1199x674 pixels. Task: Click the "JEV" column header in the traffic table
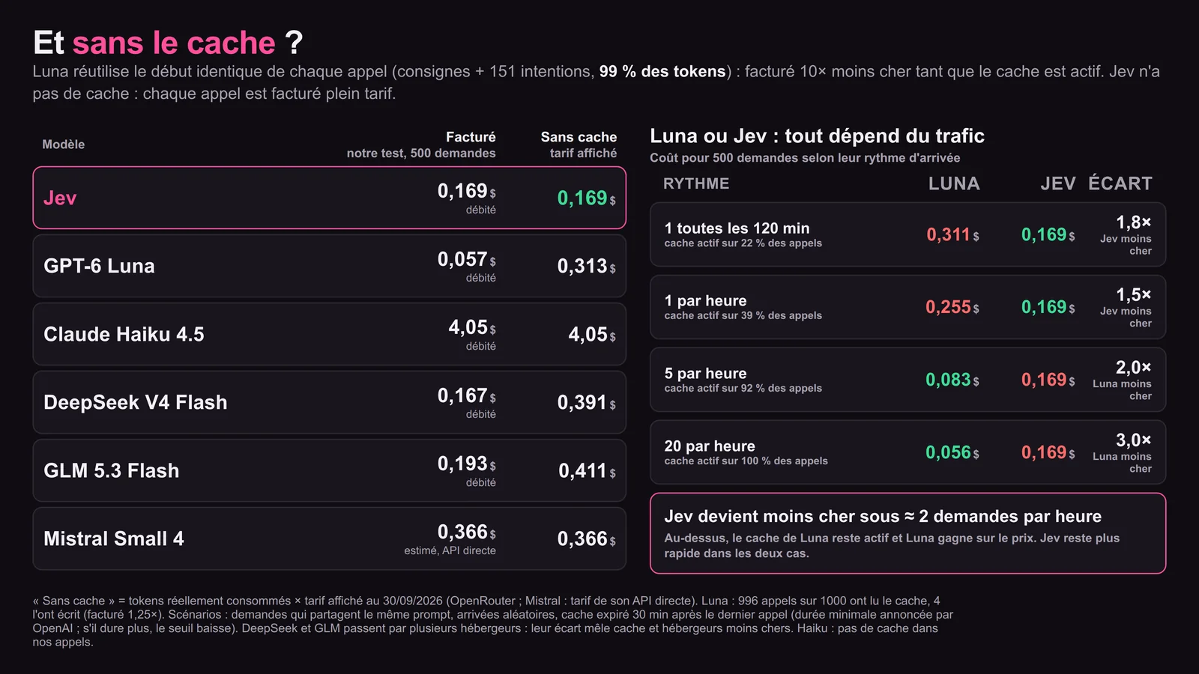pyautogui.click(x=1058, y=183)
